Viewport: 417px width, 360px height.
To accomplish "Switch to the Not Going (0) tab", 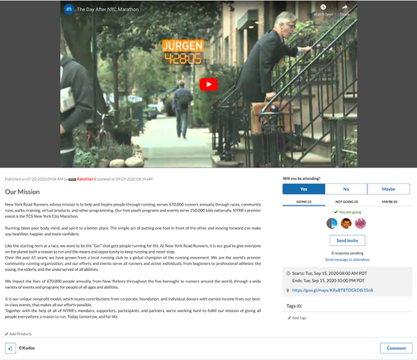I will pos(347,201).
